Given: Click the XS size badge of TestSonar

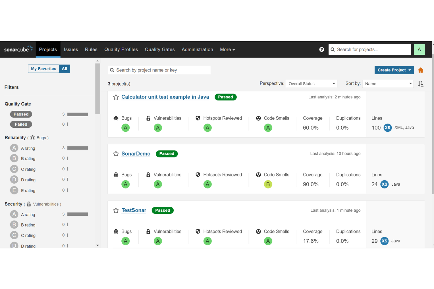Looking at the screenshot, I should [384, 241].
